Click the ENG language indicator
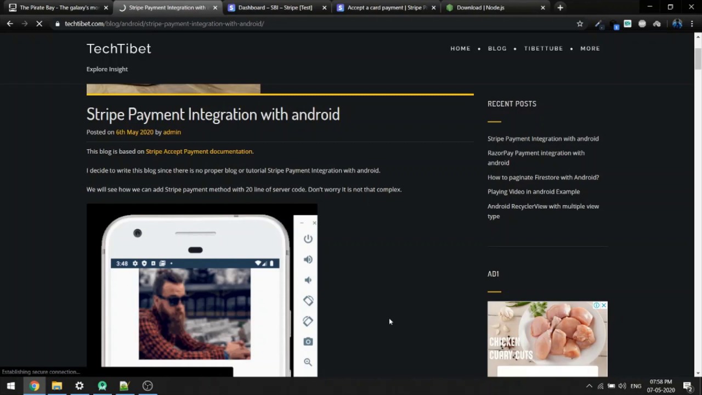Viewport: 702px width, 395px height. (x=636, y=386)
